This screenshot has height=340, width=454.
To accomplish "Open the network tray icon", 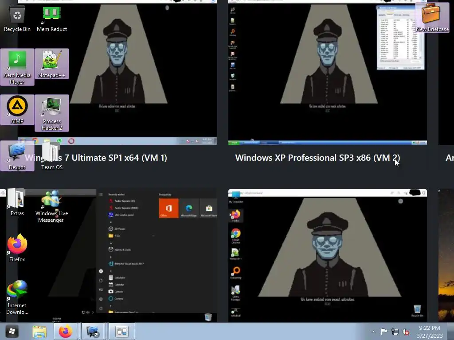I will point(395,332).
